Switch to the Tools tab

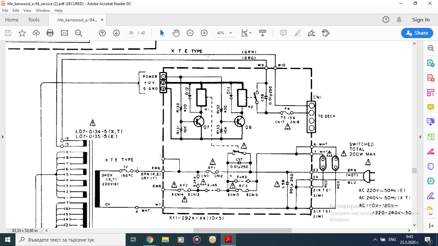pos(34,20)
